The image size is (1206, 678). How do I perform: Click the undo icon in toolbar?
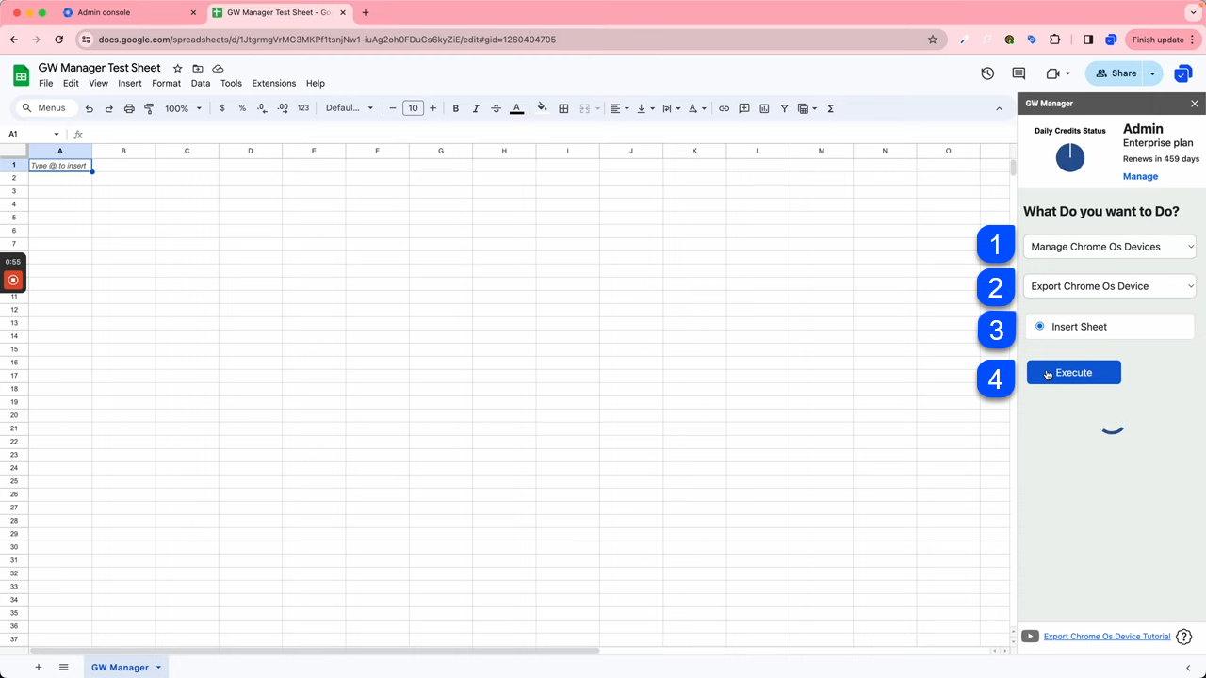90,108
